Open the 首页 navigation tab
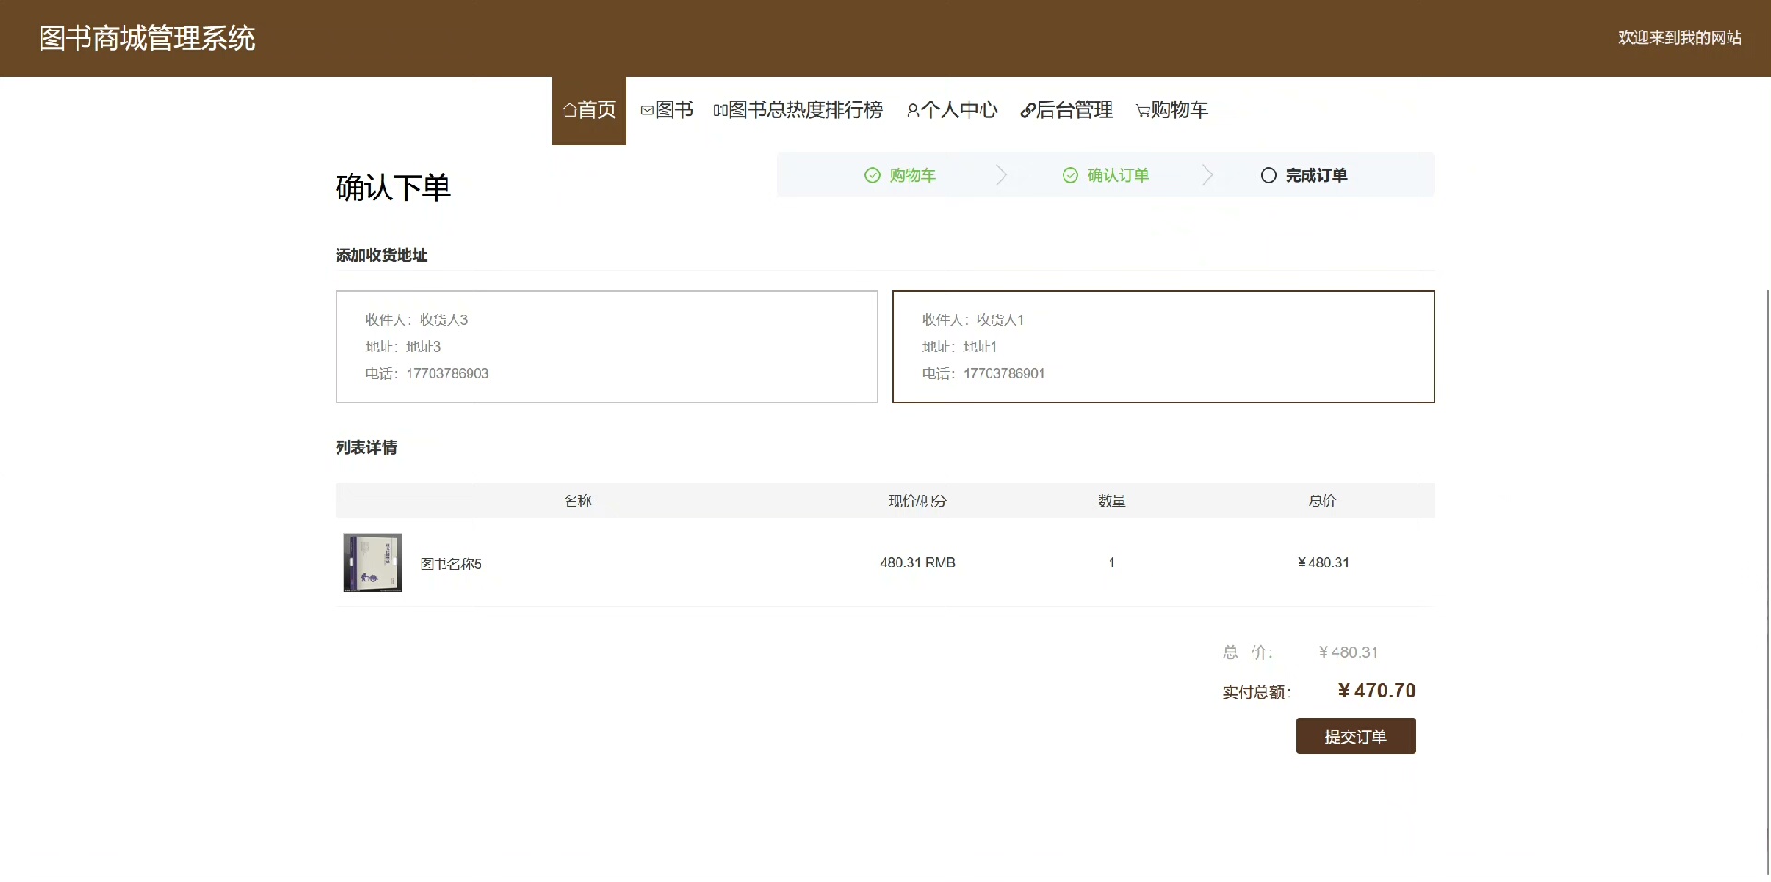Viewport: 1771px width, 882px height. 588,111
